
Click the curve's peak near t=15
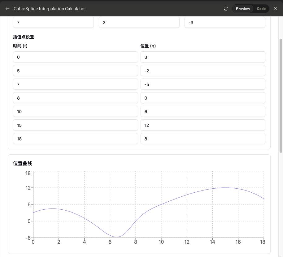click(225, 188)
